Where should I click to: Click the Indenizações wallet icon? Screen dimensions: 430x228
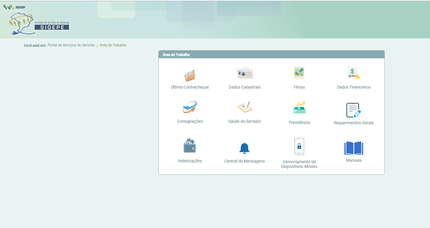tap(190, 145)
